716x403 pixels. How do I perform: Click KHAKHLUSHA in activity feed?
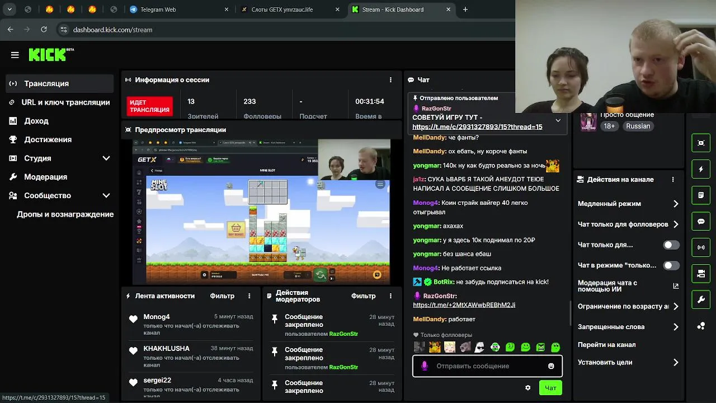(x=166, y=349)
